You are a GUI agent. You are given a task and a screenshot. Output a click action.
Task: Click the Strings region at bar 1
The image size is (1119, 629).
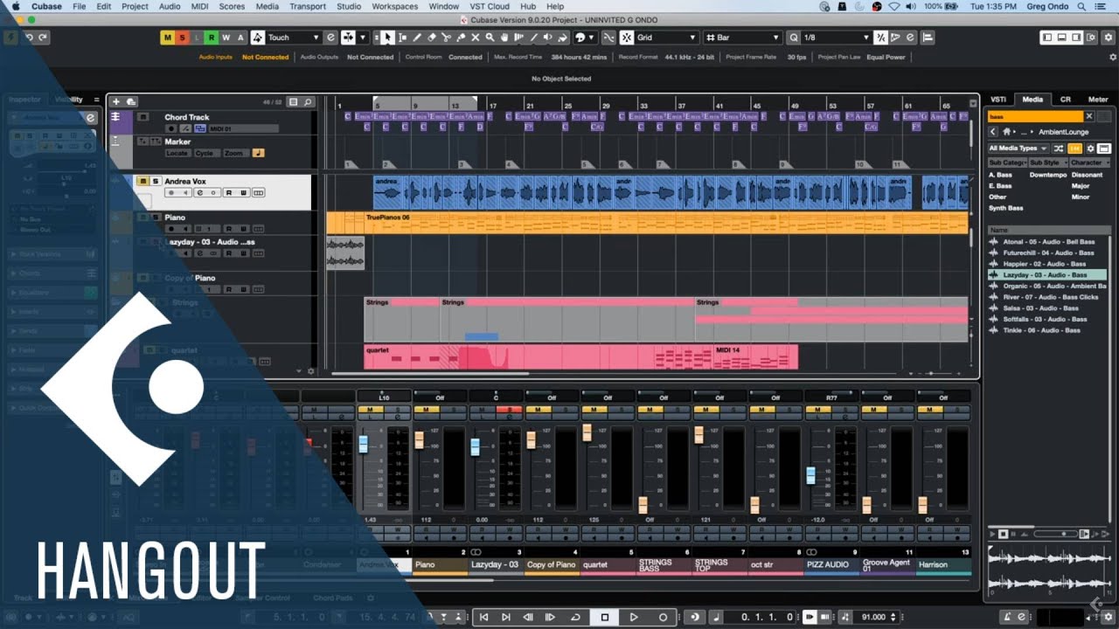[x=402, y=319]
